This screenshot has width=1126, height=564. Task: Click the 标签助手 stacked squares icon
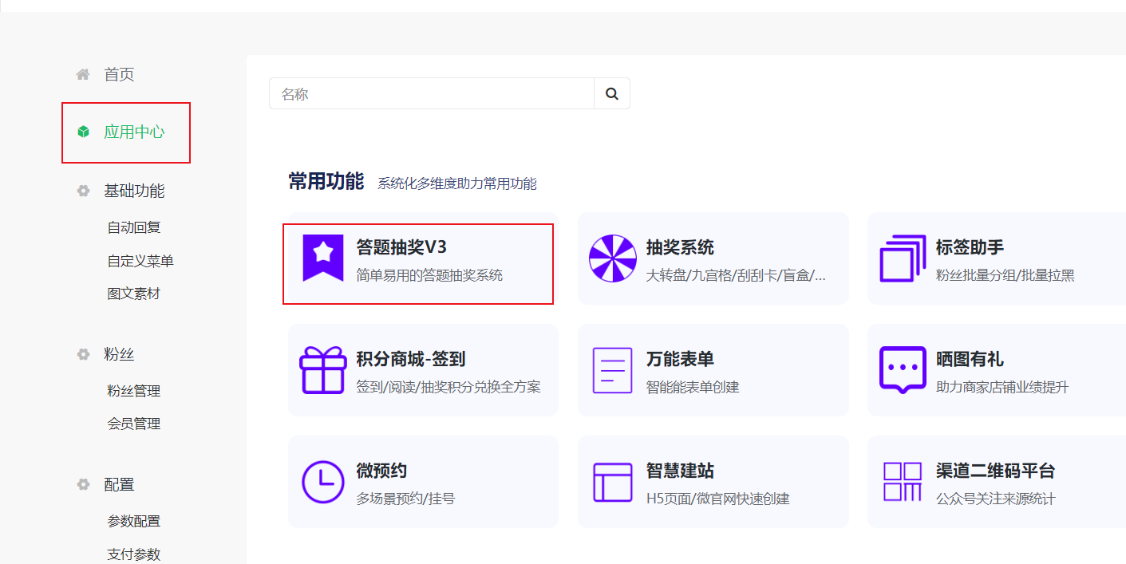click(x=903, y=258)
